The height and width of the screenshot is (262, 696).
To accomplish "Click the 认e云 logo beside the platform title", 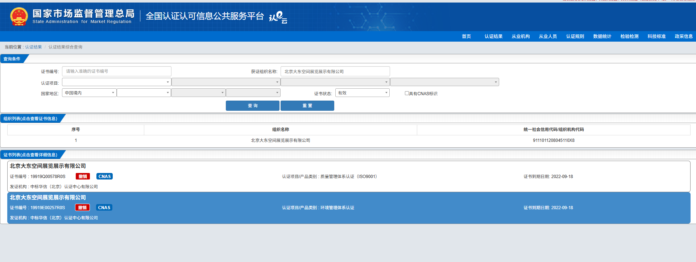I will click(x=278, y=17).
